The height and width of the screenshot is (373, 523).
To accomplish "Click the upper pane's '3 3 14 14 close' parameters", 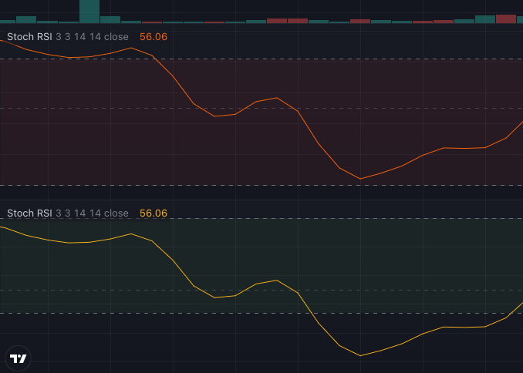I will coord(92,37).
